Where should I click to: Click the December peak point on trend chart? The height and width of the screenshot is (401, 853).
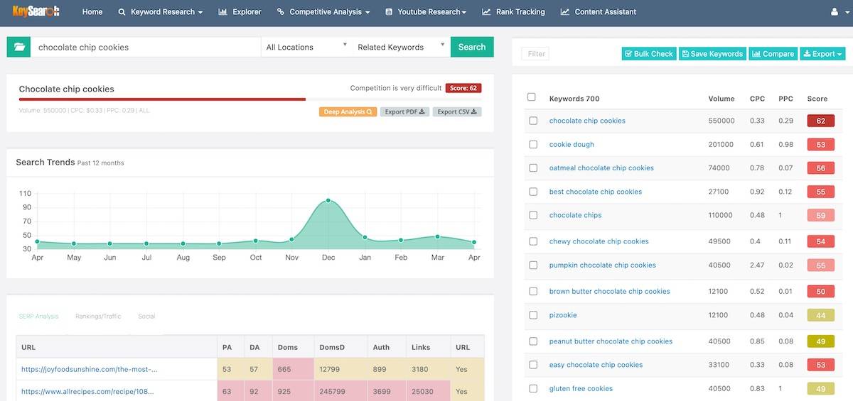328,200
